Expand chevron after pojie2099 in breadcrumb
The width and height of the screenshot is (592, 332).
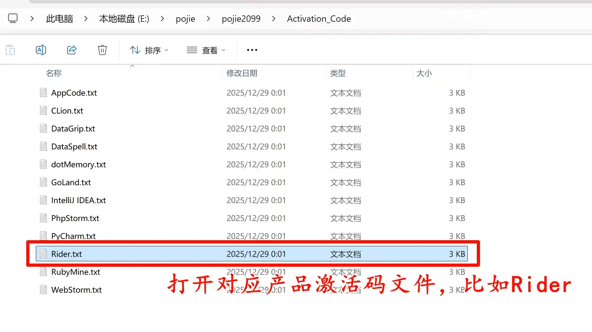point(274,19)
